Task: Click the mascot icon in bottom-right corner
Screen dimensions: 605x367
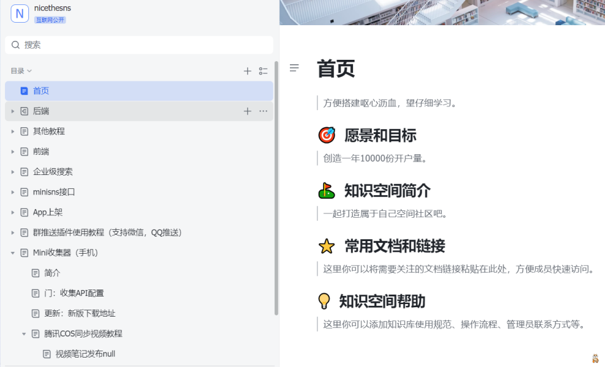Action: (596, 358)
